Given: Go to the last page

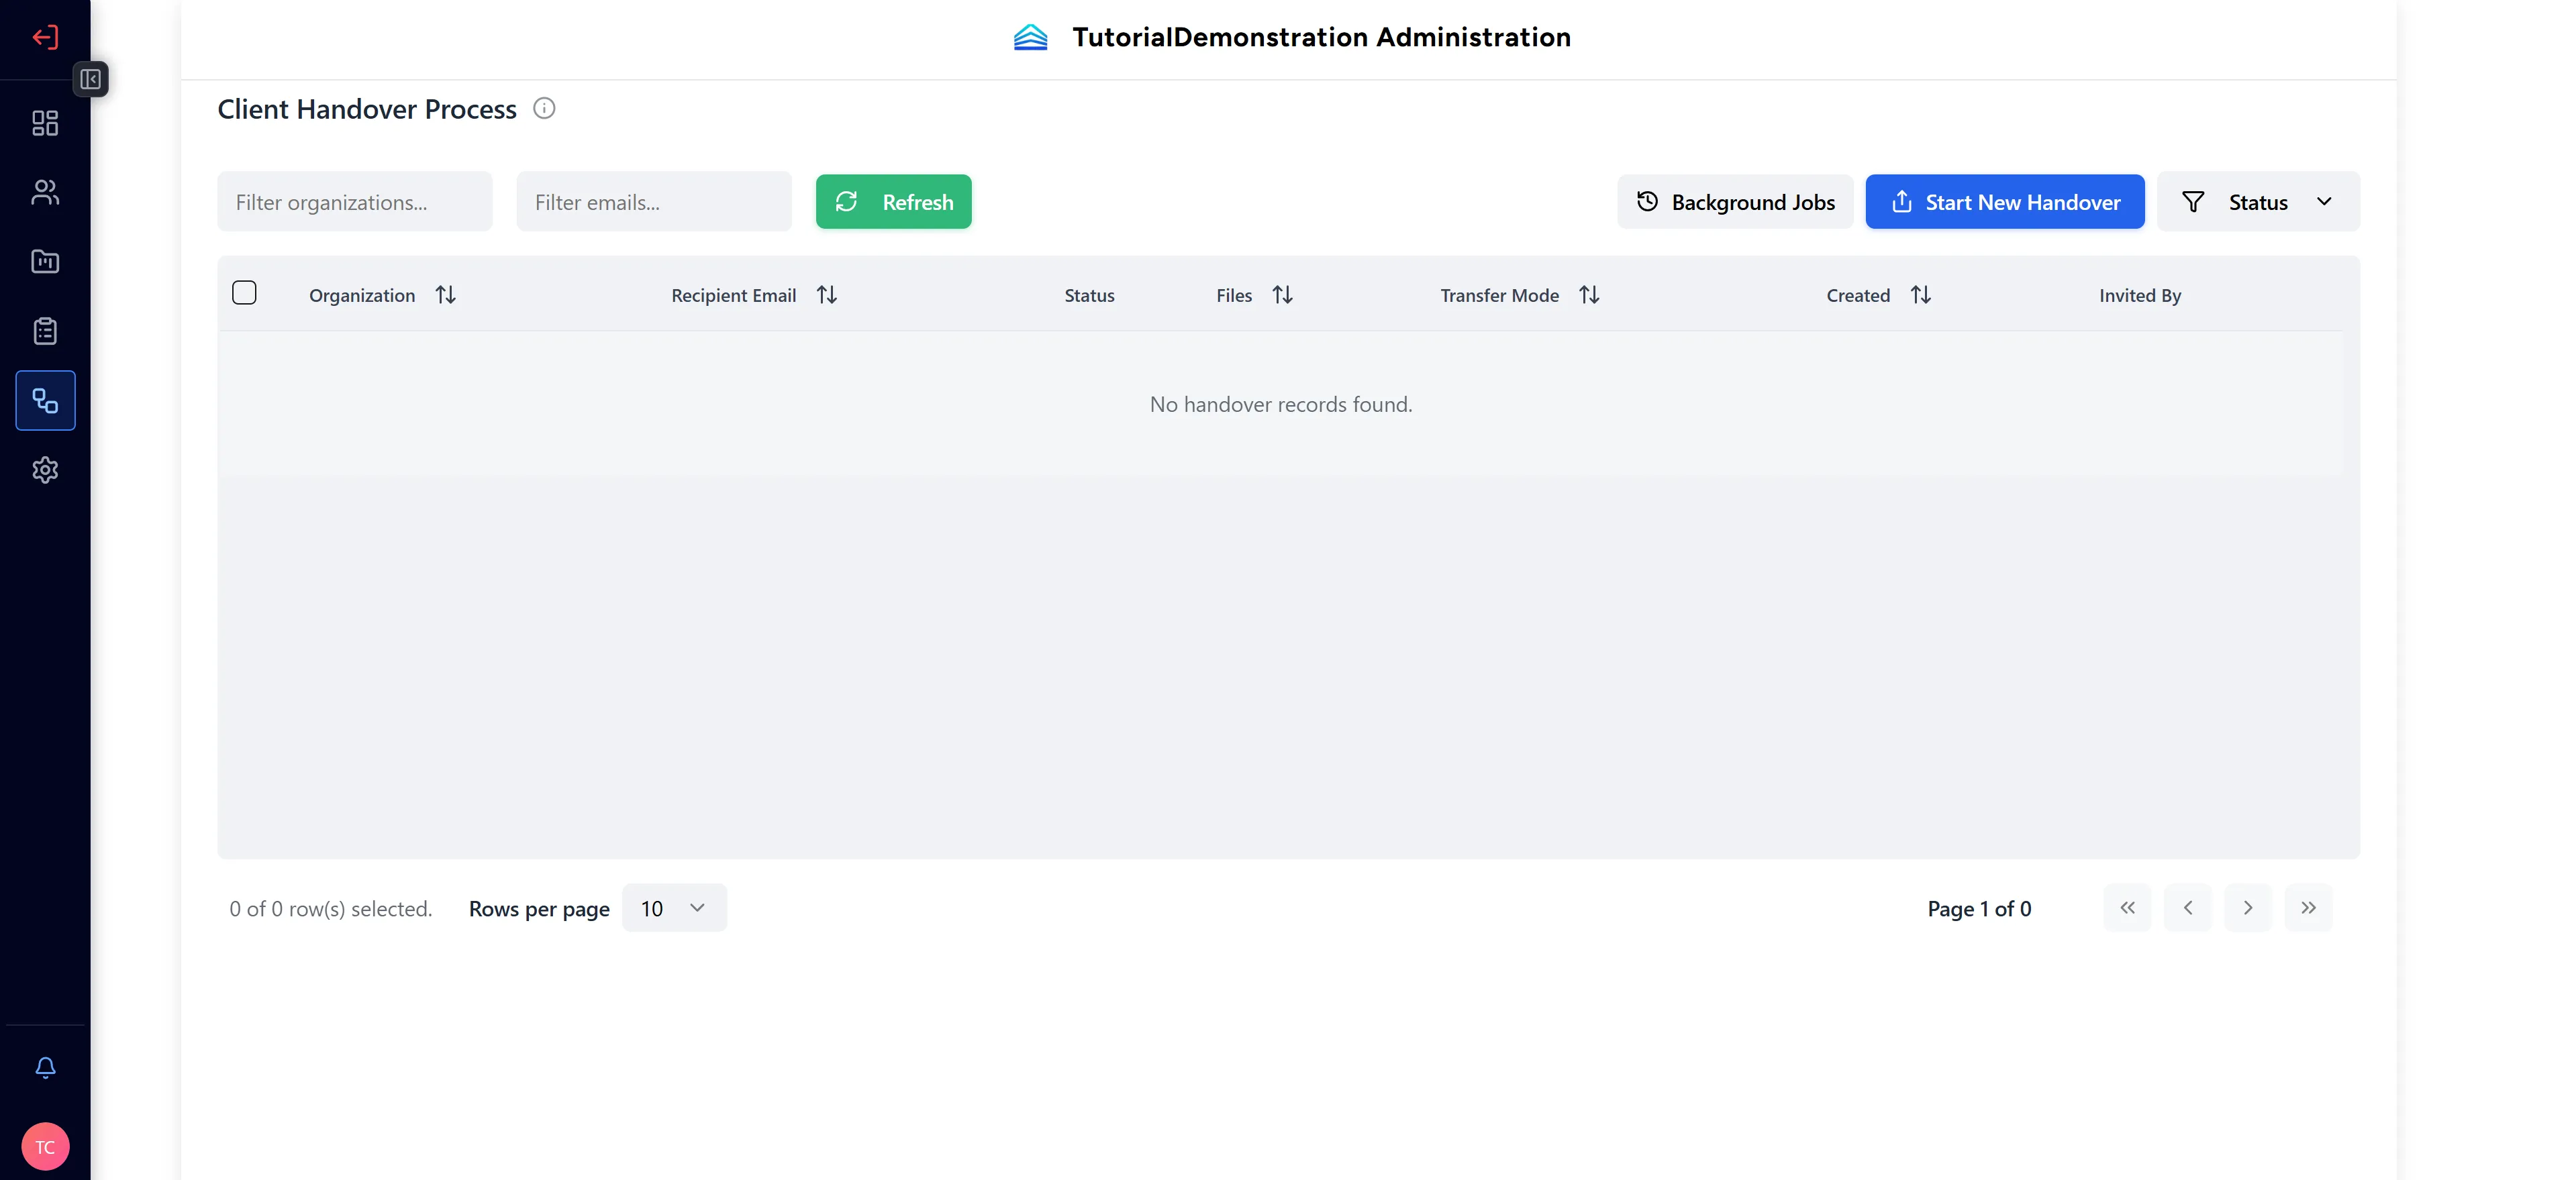Looking at the screenshot, I should pos(2308,908).
